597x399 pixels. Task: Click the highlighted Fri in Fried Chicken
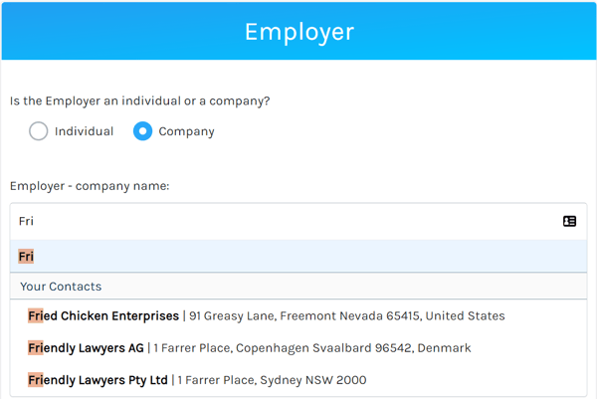click(36, 315)
